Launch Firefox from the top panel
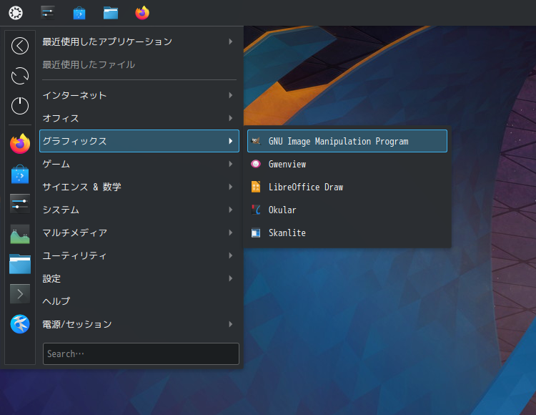The width and height of the screenshot is (536, 415). coord(142,13)
